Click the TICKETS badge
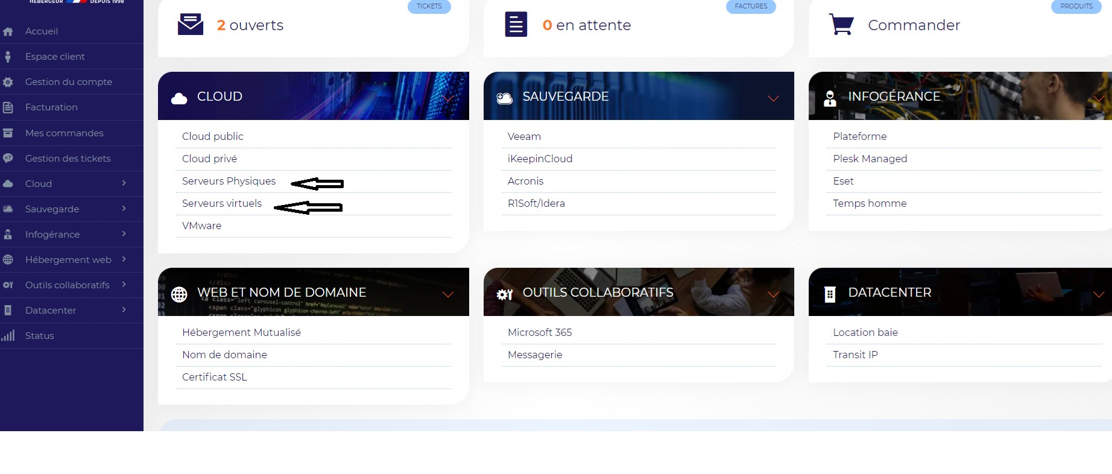This screenshot has height=474, width=1112. [x=429, y=6]
